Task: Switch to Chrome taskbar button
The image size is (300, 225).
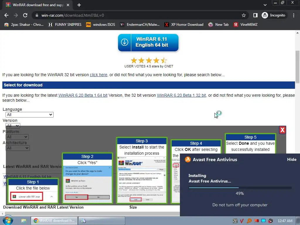Action: [x=54, y=221]
